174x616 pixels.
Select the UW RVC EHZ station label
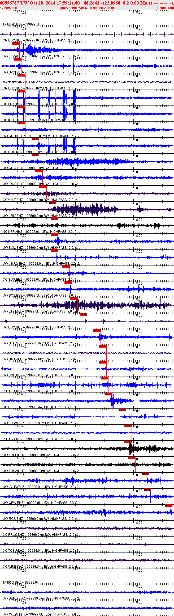coord(39,375)
